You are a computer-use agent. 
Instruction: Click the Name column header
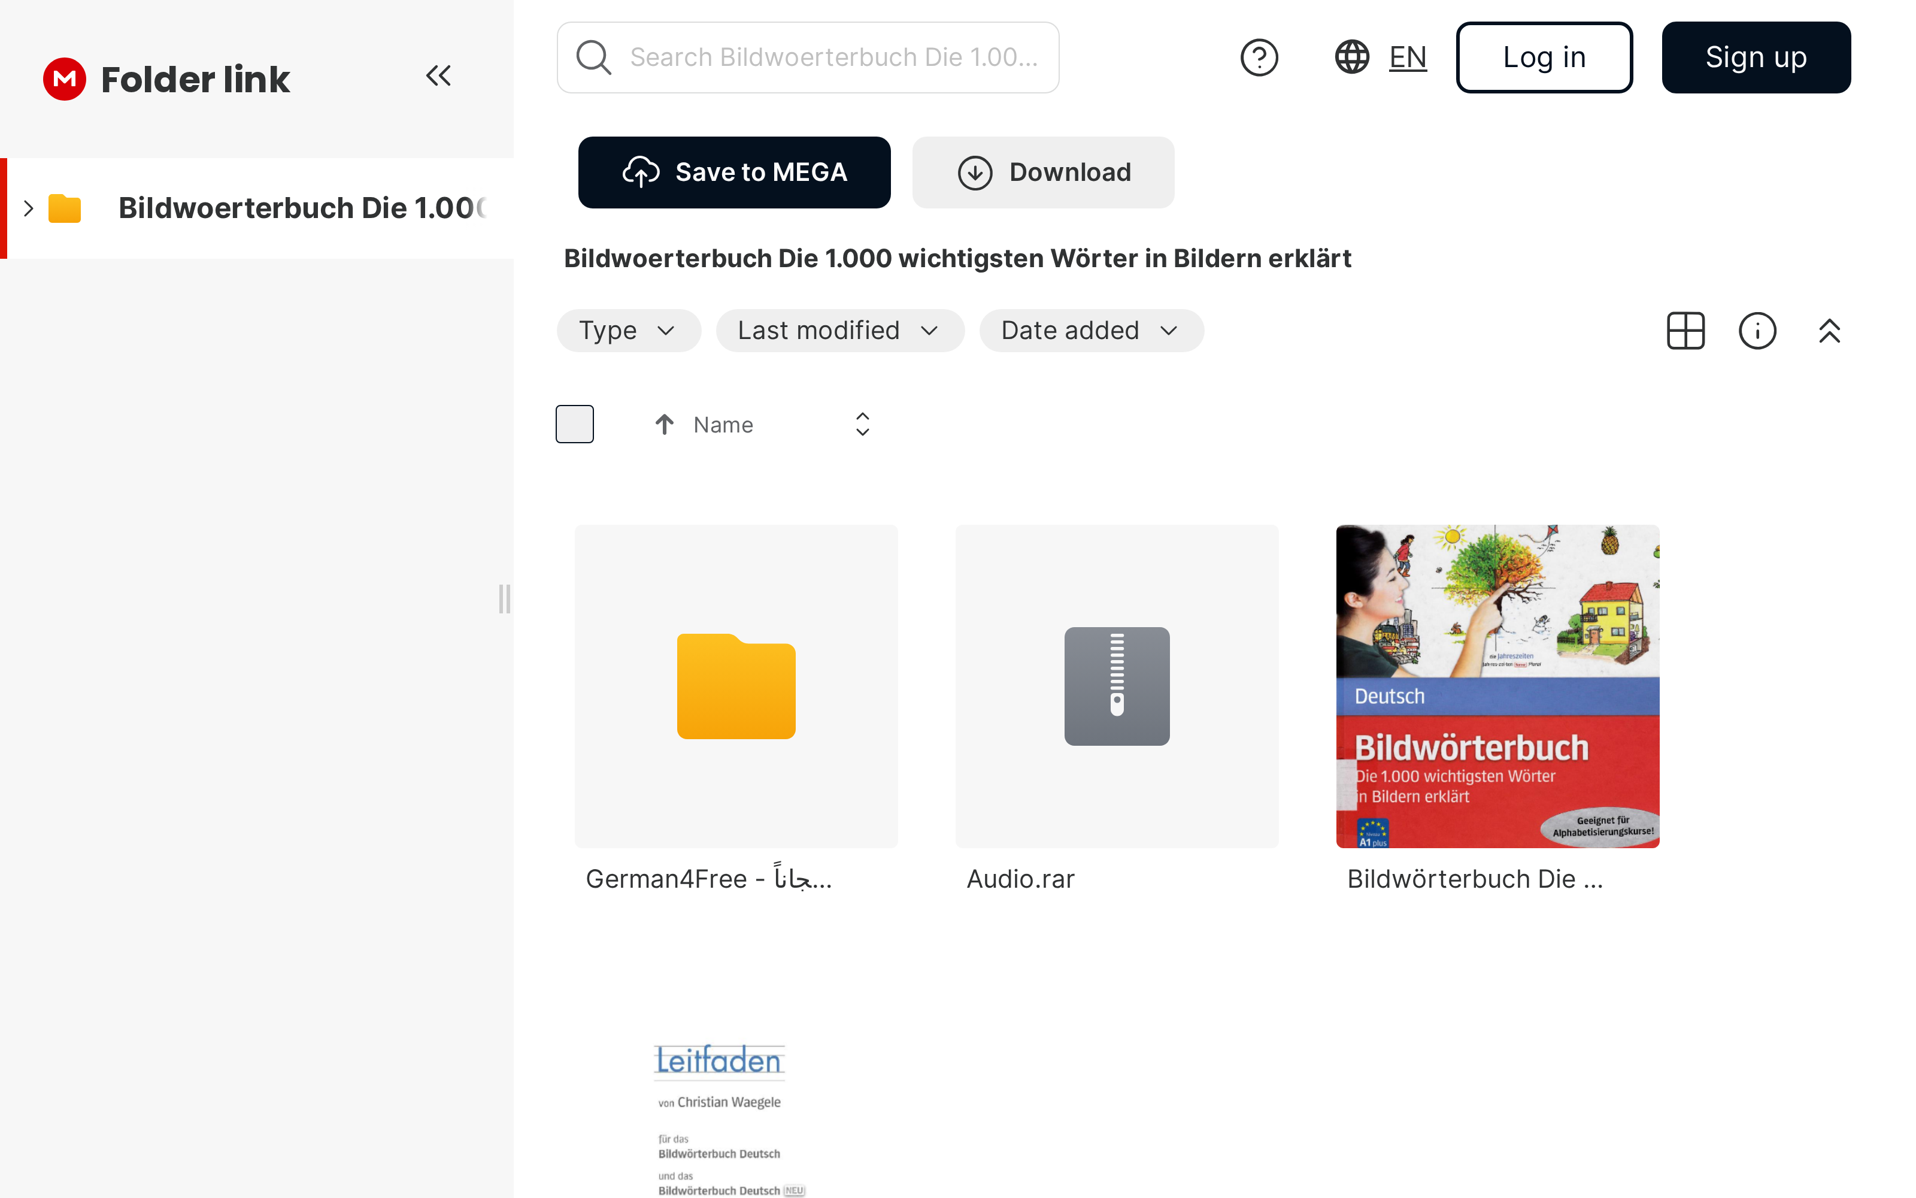[723, 425]
